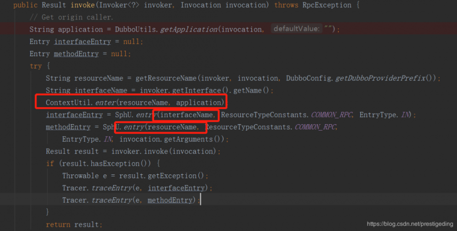Click the "enter" method on ContextUtil
This screenshot has height=231, width=457.
click(106, 103)
